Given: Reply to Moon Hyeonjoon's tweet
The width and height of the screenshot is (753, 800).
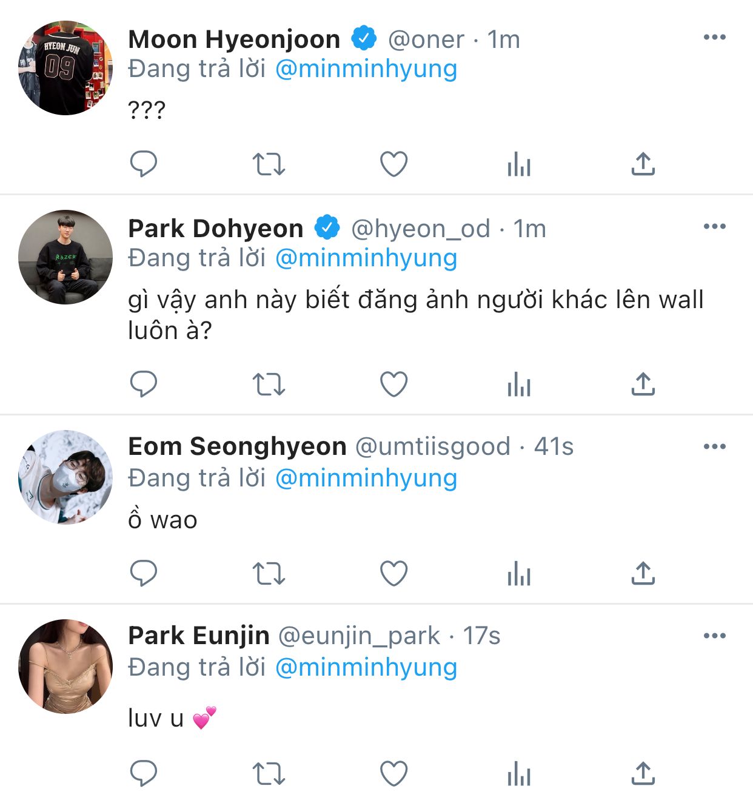Looking at the screenshot, I should 144,164.
